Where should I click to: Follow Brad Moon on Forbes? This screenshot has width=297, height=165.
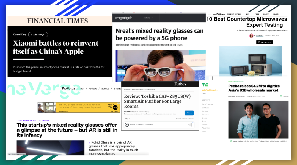coord(189,113)
